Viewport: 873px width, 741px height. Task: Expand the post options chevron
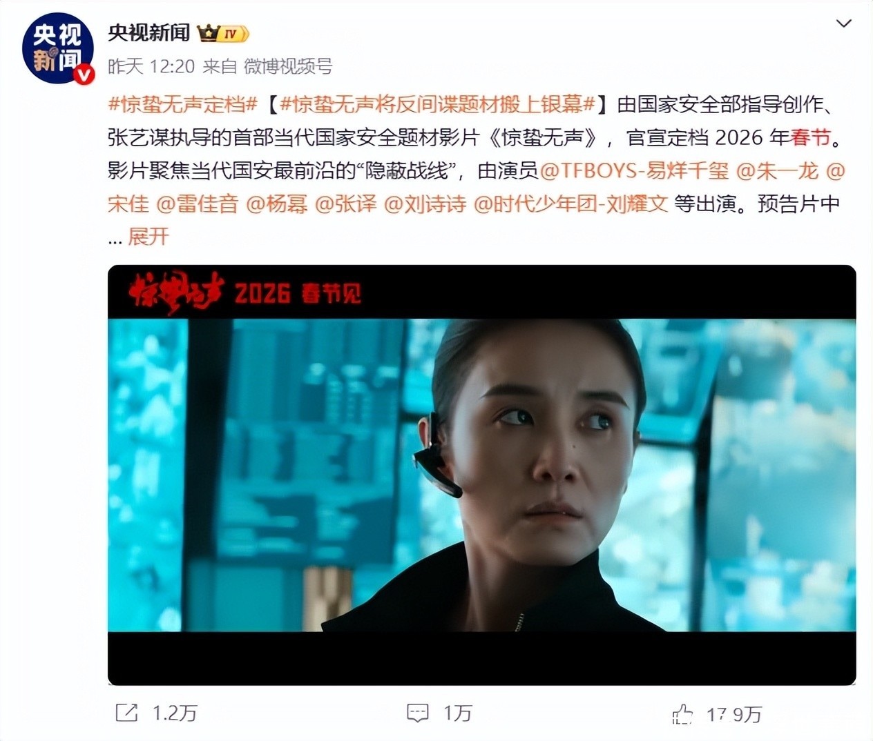pos(843,24)
